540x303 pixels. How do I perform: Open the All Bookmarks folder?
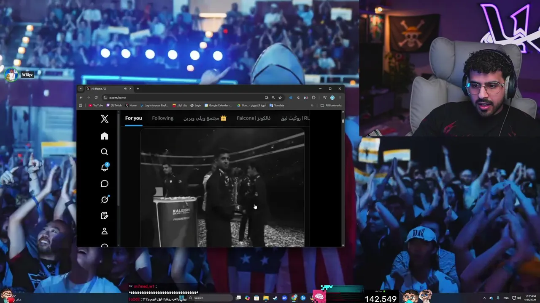pyautogui.click(x=331, y=106)
